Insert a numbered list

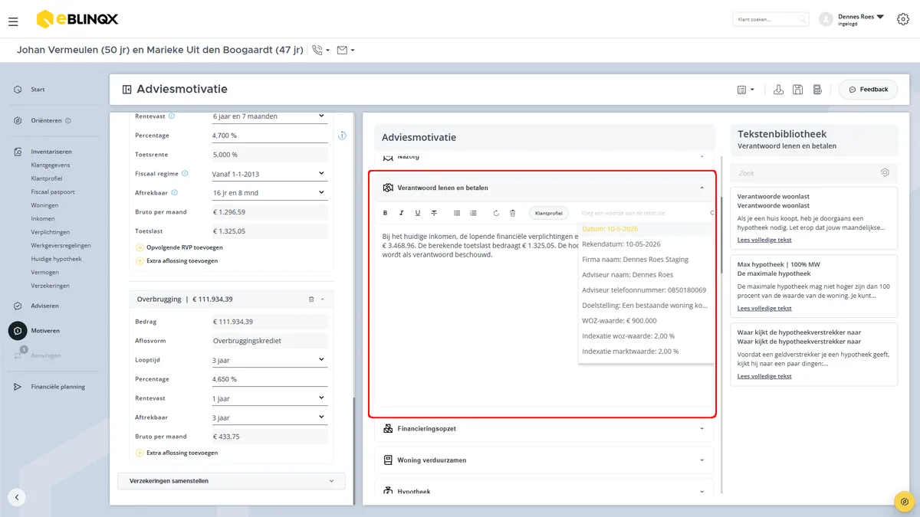[x=473, y=213]
